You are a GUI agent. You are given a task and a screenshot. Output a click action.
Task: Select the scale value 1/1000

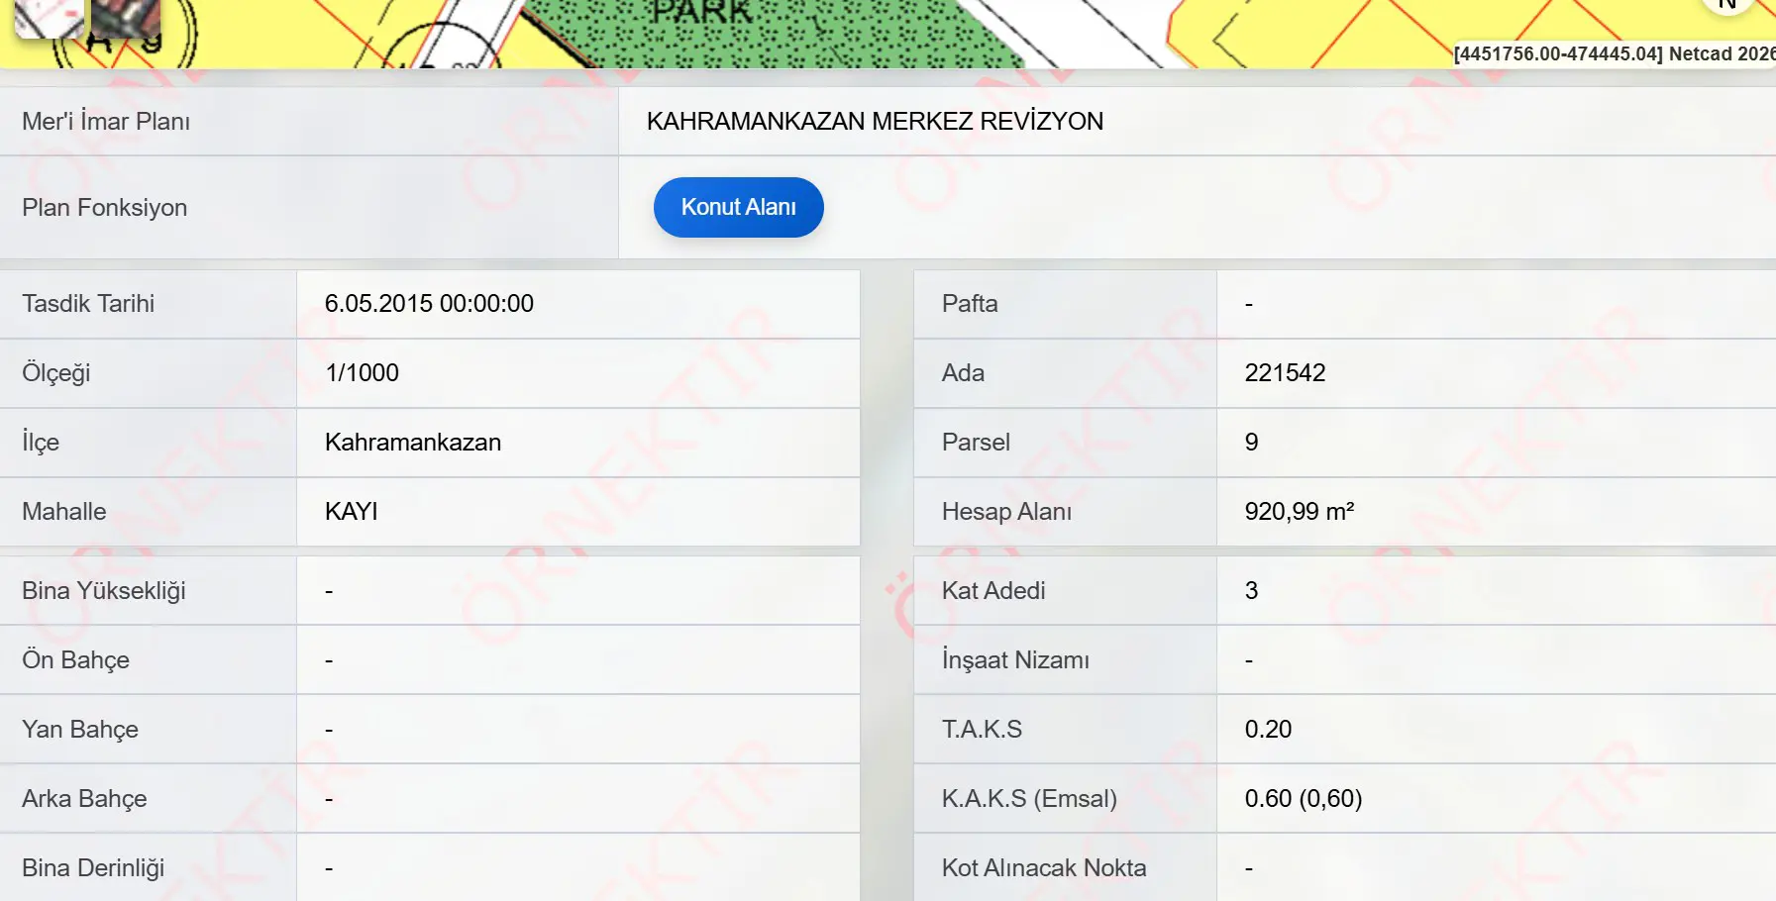coord(362,372)
